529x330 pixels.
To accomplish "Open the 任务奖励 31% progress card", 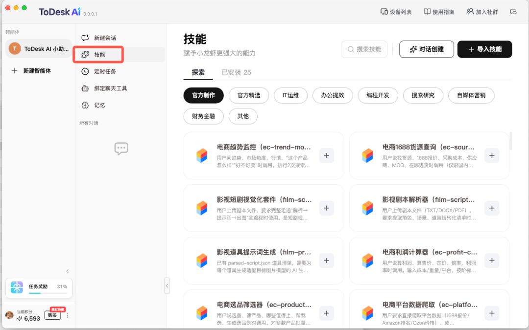I will (39, 288).
